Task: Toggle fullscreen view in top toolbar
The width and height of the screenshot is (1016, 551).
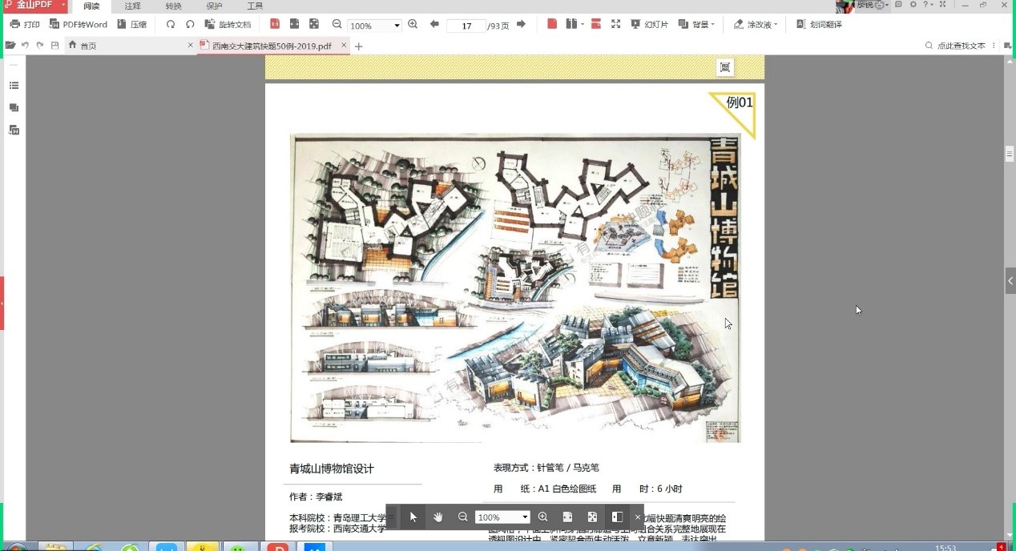Action: [615, 25]
